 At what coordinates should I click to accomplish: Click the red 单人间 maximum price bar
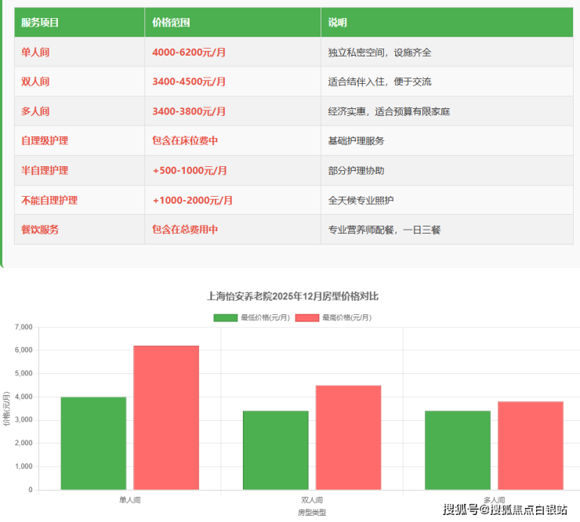pos(166,417)
